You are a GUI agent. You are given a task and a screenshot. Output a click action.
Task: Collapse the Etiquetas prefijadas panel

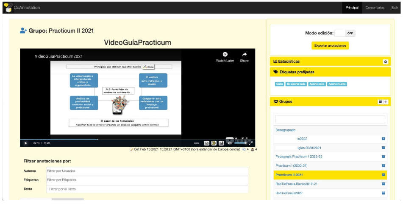tap(322, 72)
